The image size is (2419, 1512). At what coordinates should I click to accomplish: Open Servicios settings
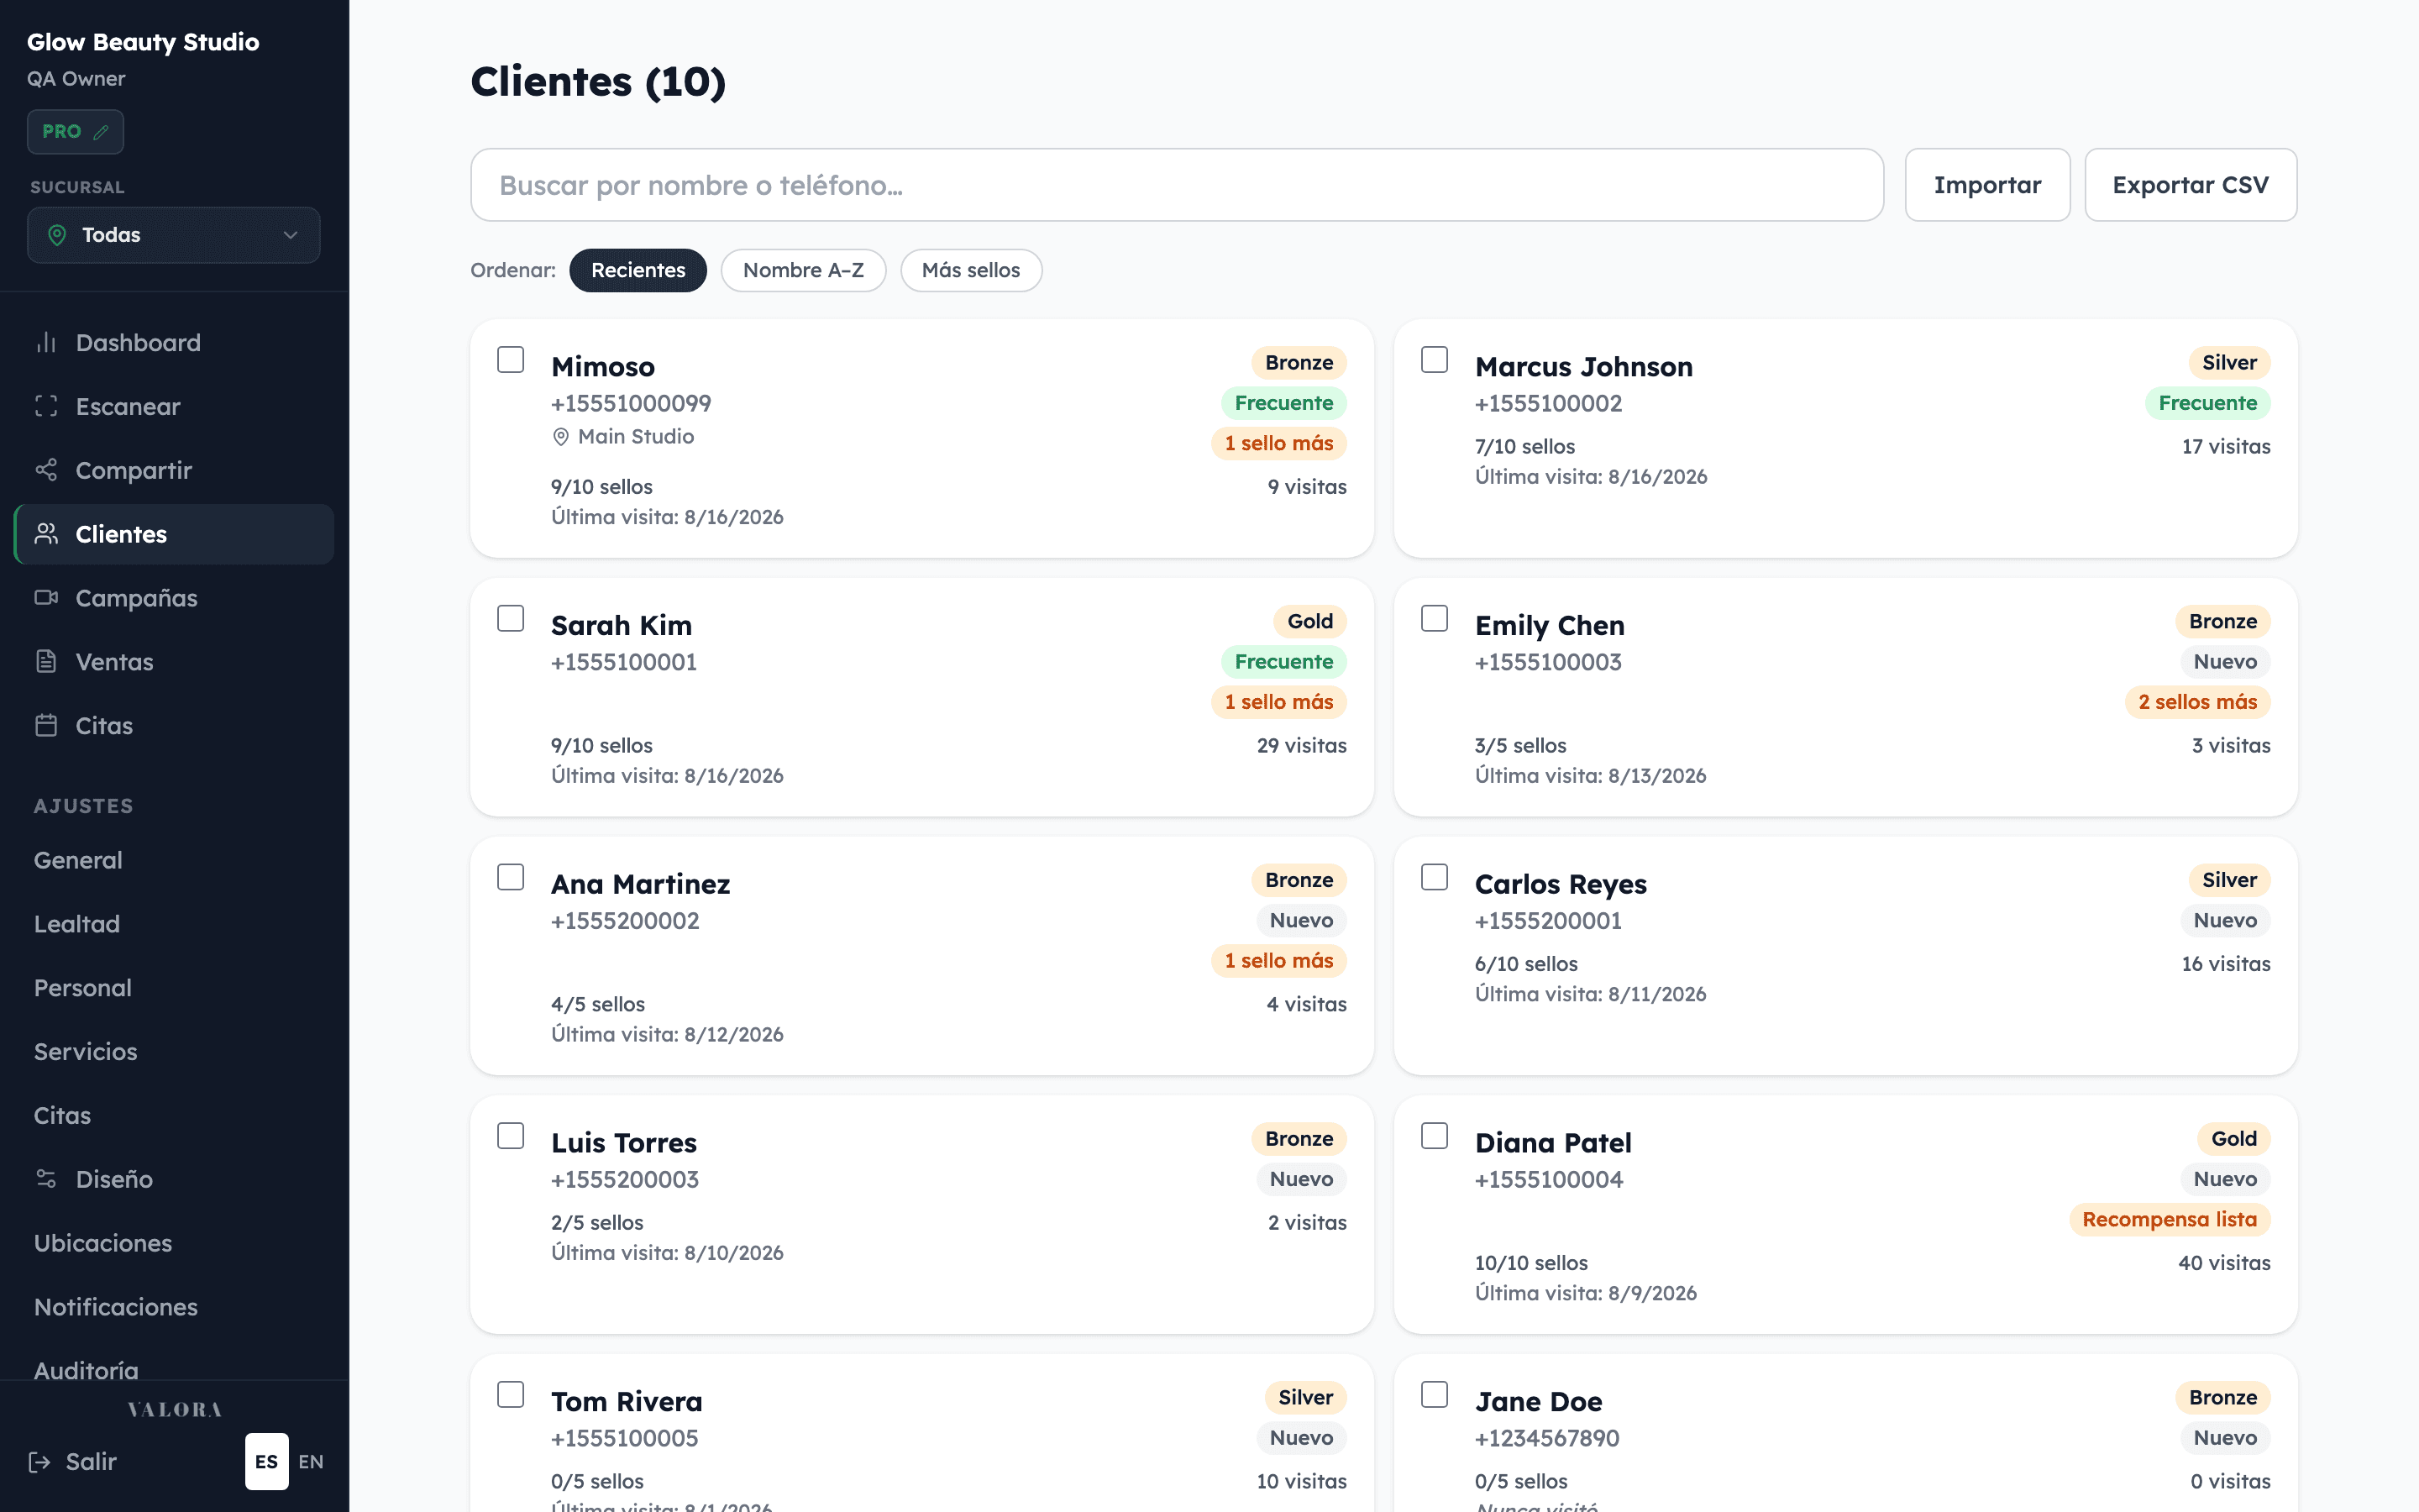[x=174, y=1052]
